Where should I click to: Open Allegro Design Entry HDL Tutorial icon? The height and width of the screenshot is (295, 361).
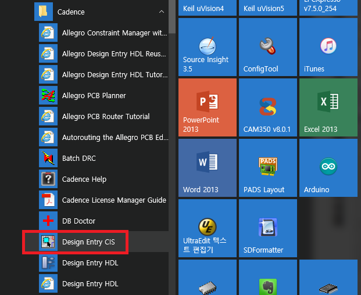48,74
